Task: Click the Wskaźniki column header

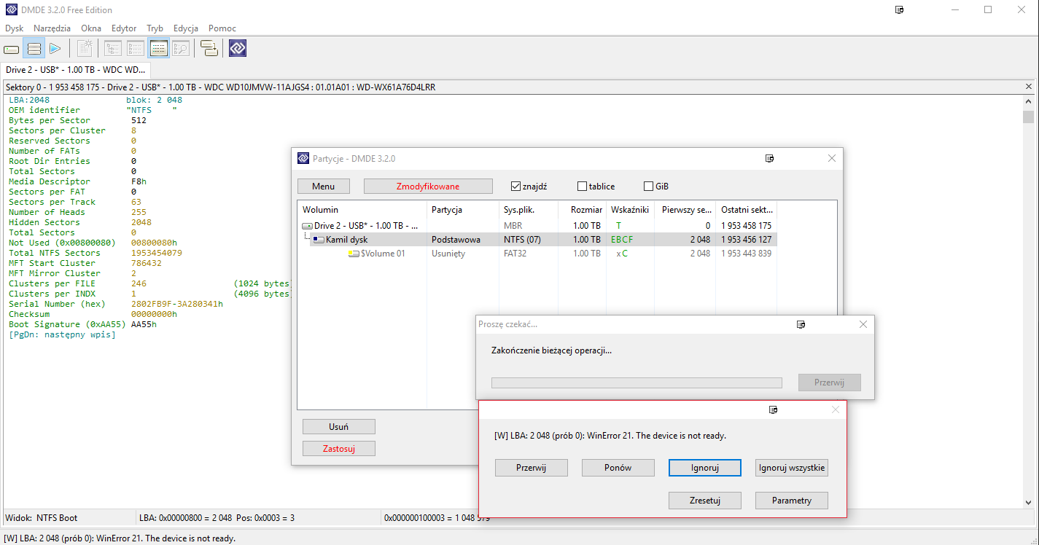Action: point(630,210)
